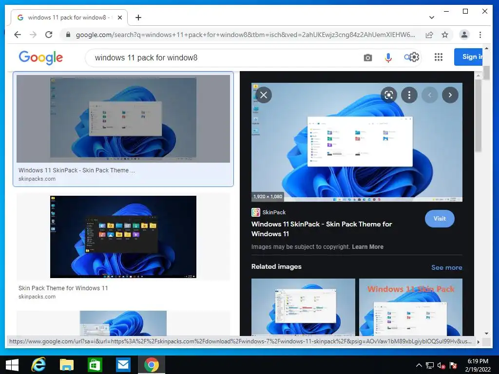Visit the SkinPack website

point(440,219)
